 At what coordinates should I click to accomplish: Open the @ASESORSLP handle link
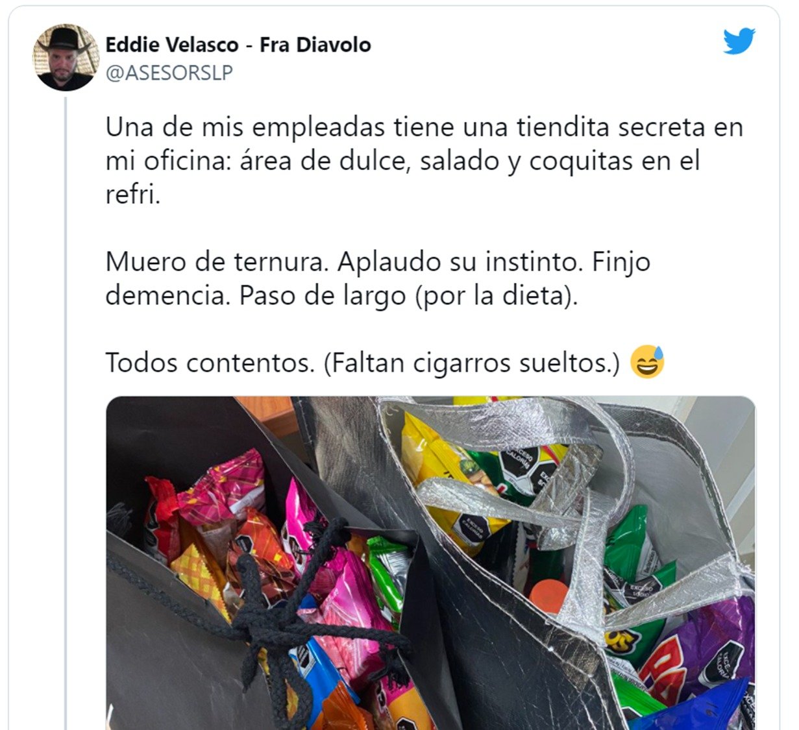(169, 73)
